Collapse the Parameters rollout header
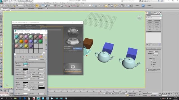 [x=154, y=49]
